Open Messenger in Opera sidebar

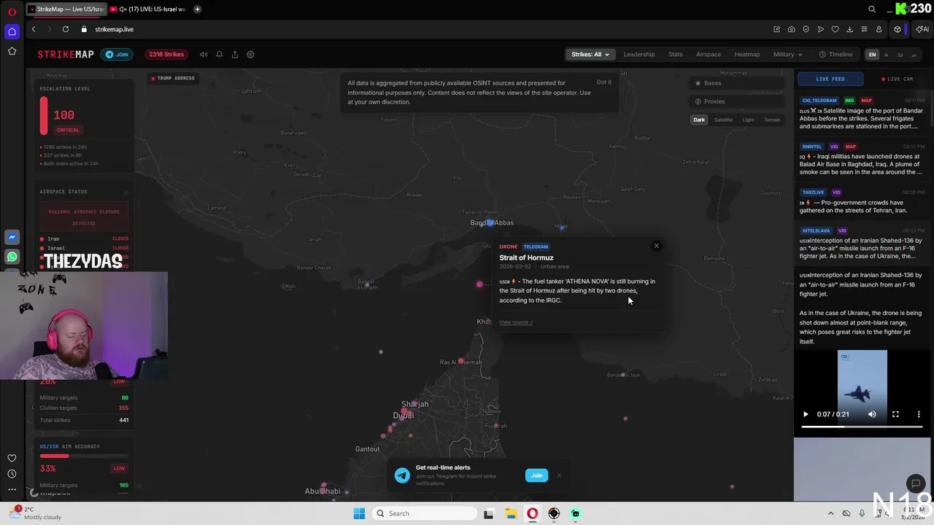click(12, 238)
